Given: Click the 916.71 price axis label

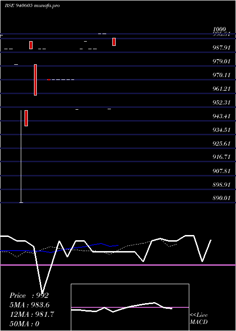Looking at the screenshot, I should tap(221, 157).
